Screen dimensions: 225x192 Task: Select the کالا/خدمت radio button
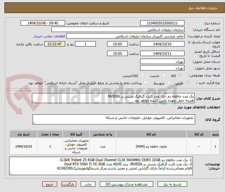coord(143,75)
